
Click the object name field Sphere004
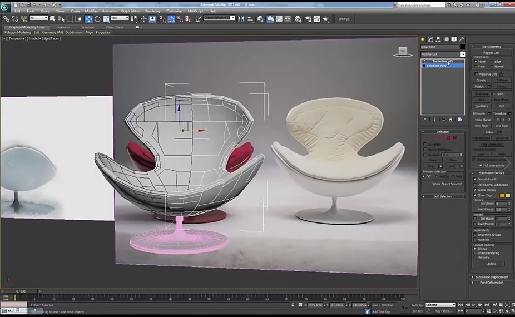[440, 47]
